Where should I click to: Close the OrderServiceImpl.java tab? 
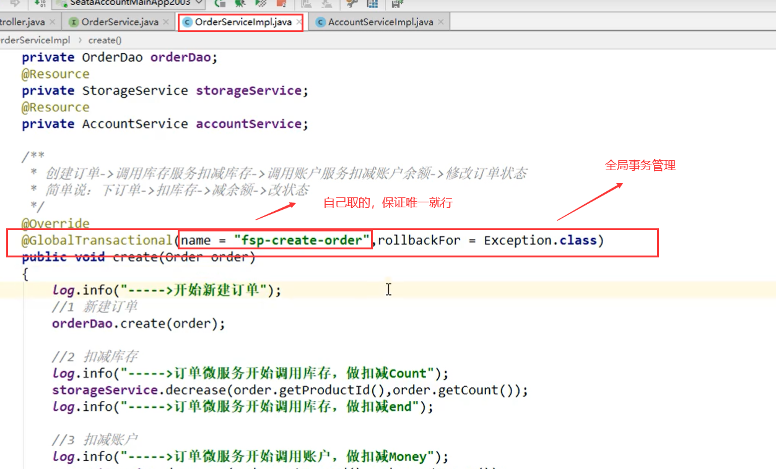[299, 22]
